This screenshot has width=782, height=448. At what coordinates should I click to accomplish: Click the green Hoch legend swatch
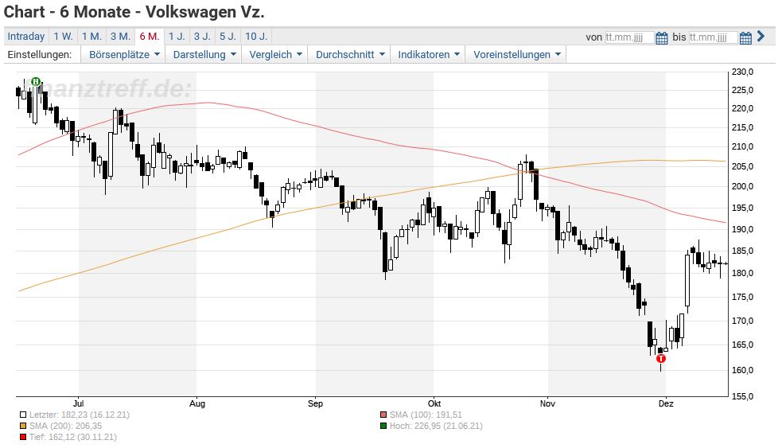click(x=383, y=426)
